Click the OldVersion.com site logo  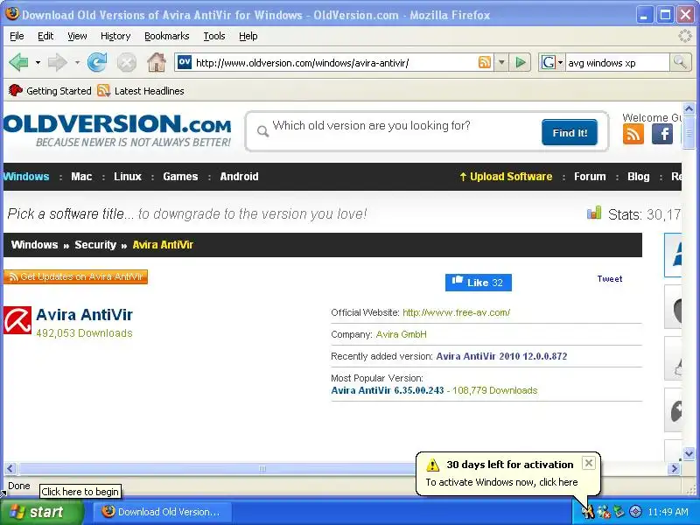[x=117, y=130]
